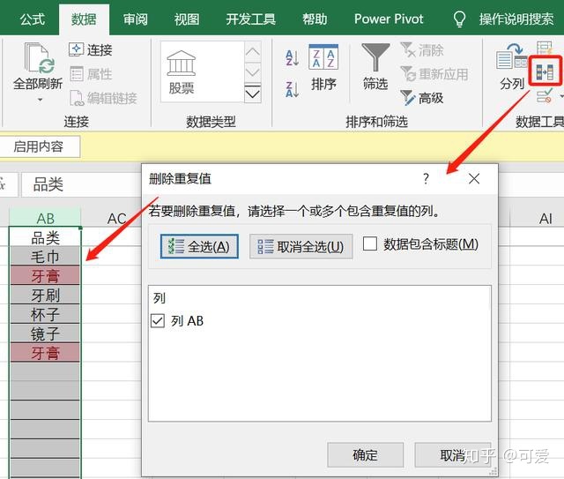The height and width of the screenshot is (479, 564).
Task: Click the Refresh All icon
Action: coord(39,57)
